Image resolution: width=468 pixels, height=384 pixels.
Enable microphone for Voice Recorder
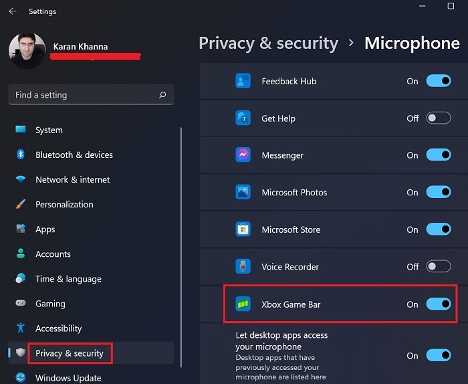point(439,267)
